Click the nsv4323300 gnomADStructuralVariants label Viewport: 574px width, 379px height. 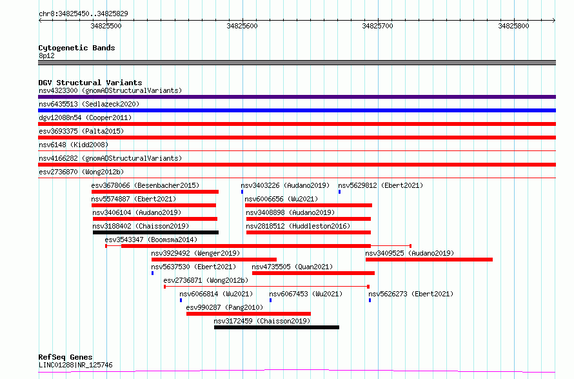coord(110,90)
